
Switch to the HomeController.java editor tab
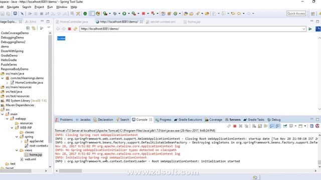click(x=72, y=22)
